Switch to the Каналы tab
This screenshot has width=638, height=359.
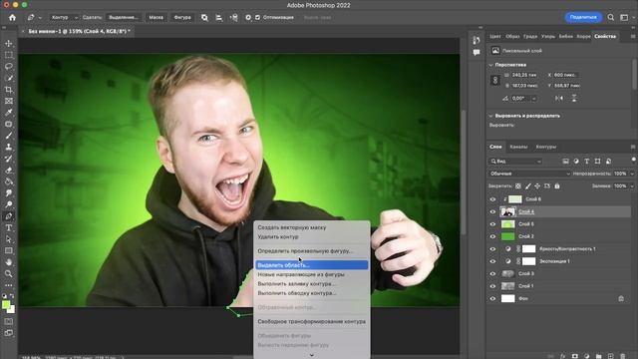click(x=518, y=147)
